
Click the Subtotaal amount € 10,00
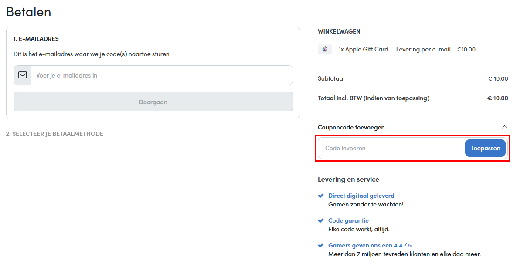497,79
